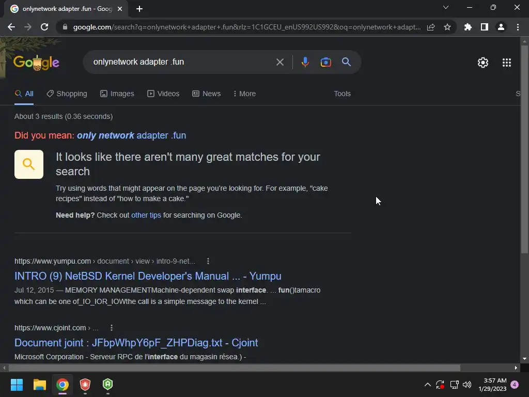Open Google apps grid

(x=507, y=63)
